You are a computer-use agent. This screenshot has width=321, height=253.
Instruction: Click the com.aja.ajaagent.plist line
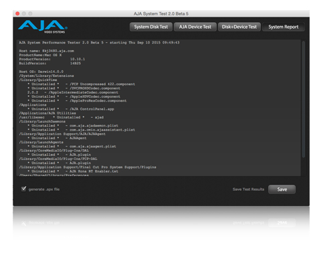(72, 147)
